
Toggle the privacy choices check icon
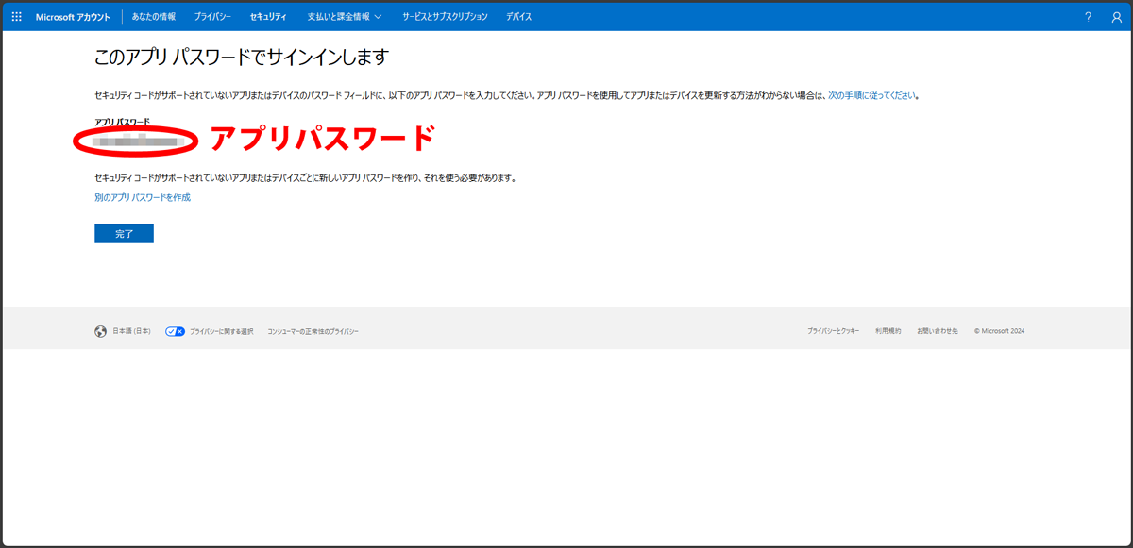click(x=175, y=332)
